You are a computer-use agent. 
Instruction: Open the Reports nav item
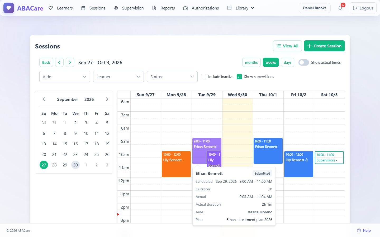tap(164, 8)
